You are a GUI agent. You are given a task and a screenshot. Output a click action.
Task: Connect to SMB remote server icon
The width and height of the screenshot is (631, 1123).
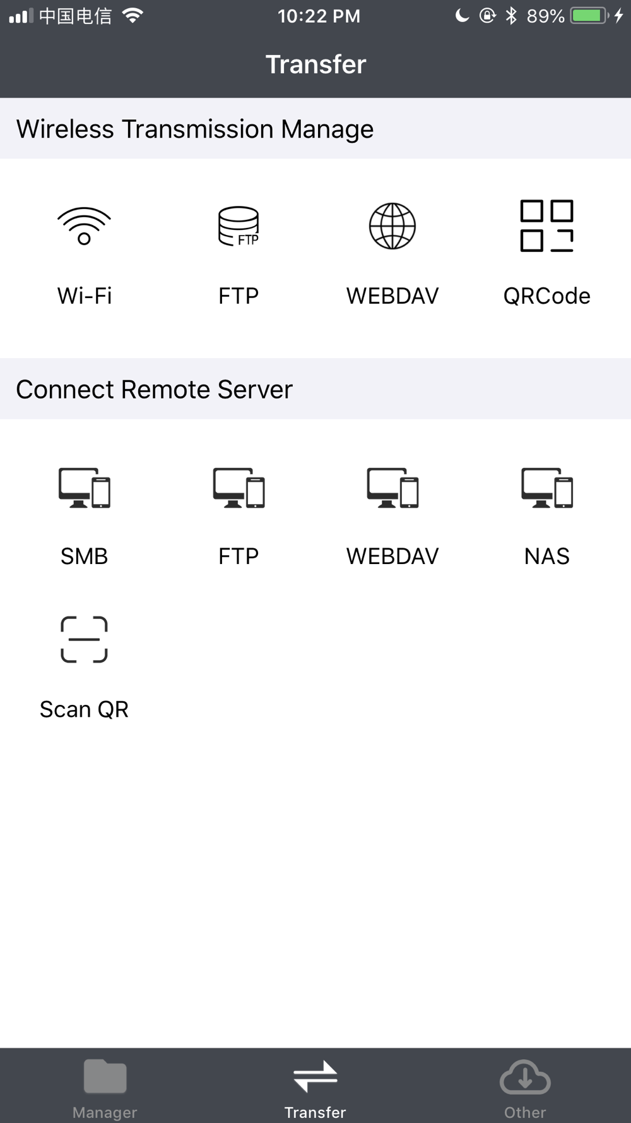coord(84,488)
